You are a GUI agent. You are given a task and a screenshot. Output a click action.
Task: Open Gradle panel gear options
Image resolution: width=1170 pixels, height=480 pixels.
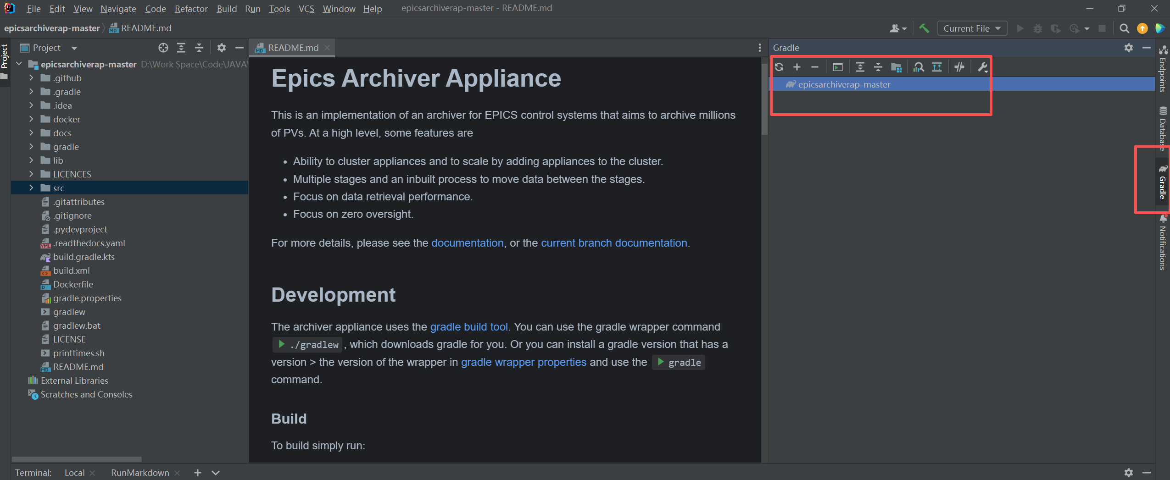click(x=1129, y=48)
